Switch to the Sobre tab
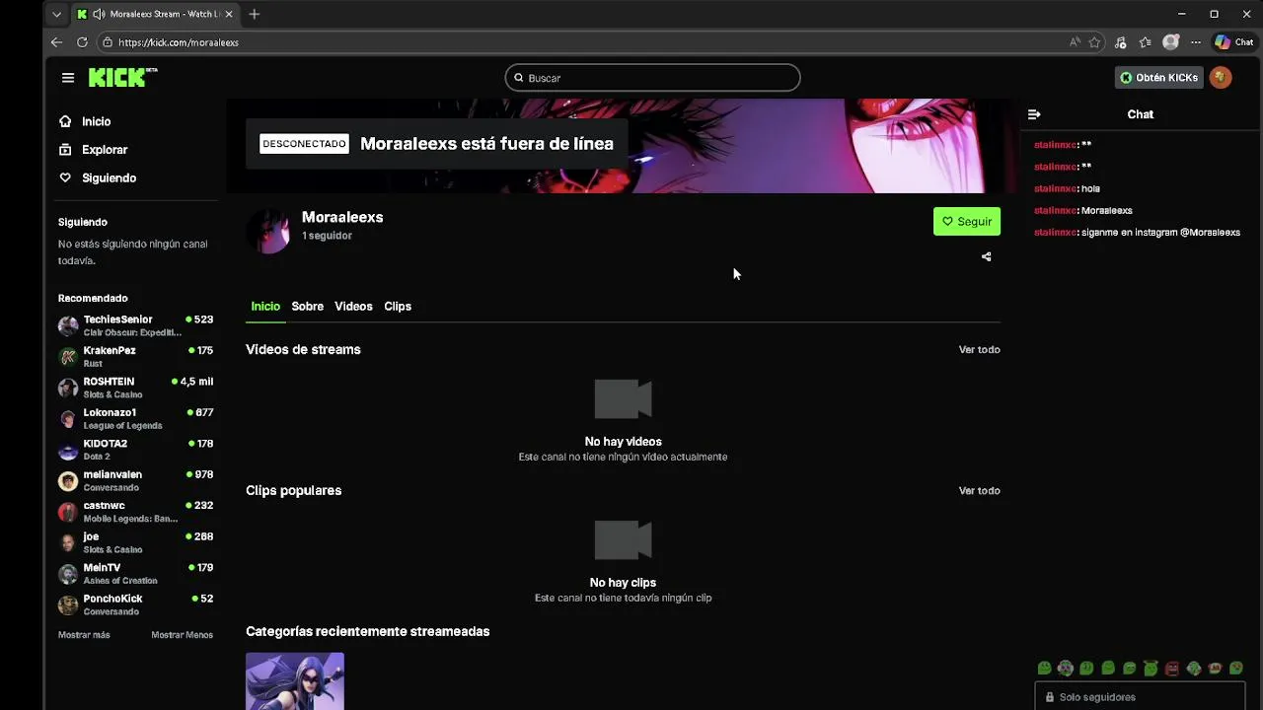 click(307, 307)
